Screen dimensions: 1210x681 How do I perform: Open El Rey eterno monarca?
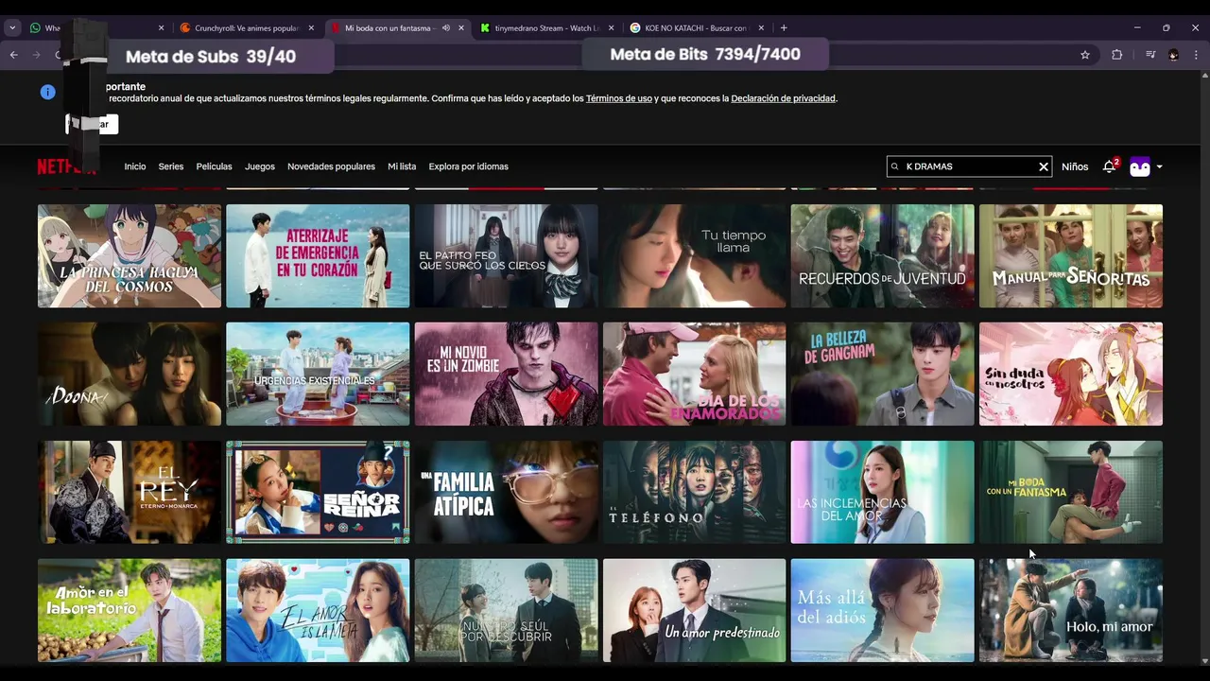pos(130,493)
